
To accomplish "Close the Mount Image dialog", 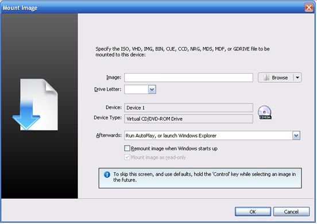I will click(309, 7).
